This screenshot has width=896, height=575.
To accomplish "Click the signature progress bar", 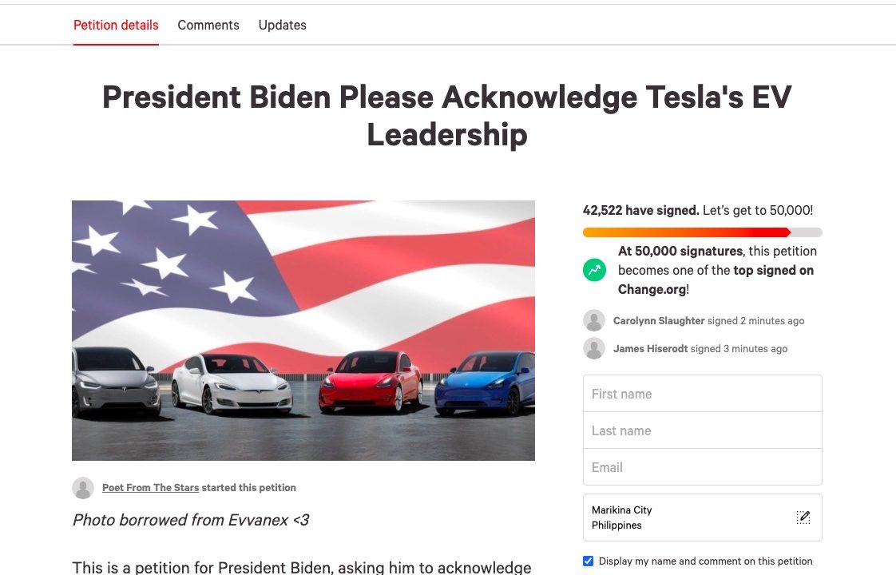I will click(x=702, y=232).
